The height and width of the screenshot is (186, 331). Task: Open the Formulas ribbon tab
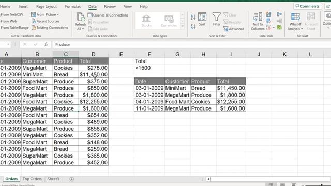pos(72,6)
